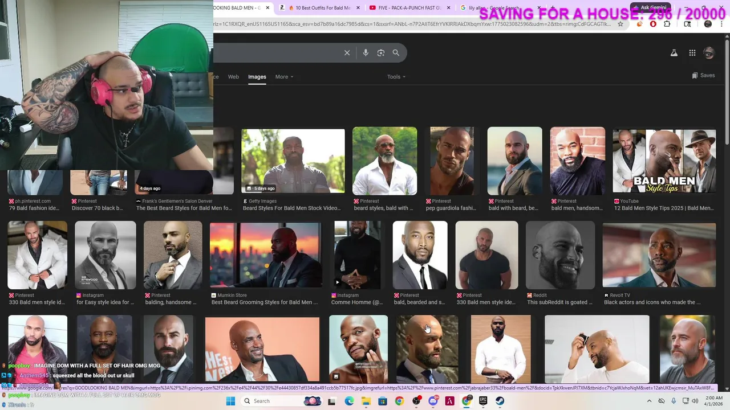Click the red circular extension icon
The width and height of the screenshot is (730, 410).
653,24
